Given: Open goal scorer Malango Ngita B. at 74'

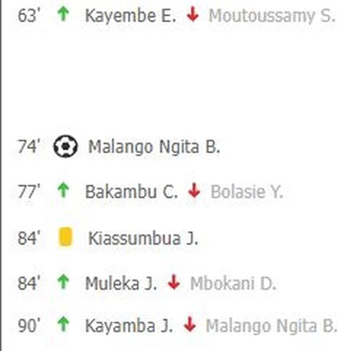Looking at the screenshot, I should click(154, 147).
